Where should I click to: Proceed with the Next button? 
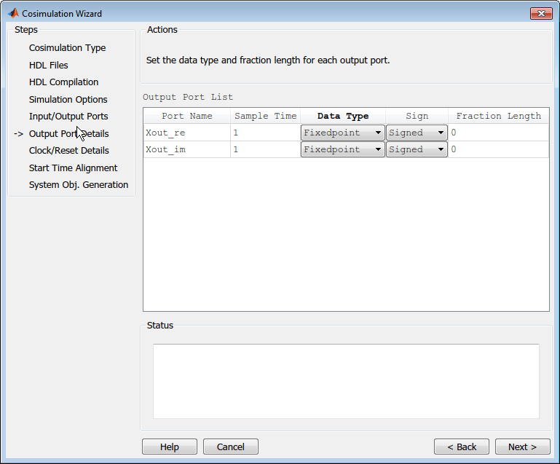[523, 447]
